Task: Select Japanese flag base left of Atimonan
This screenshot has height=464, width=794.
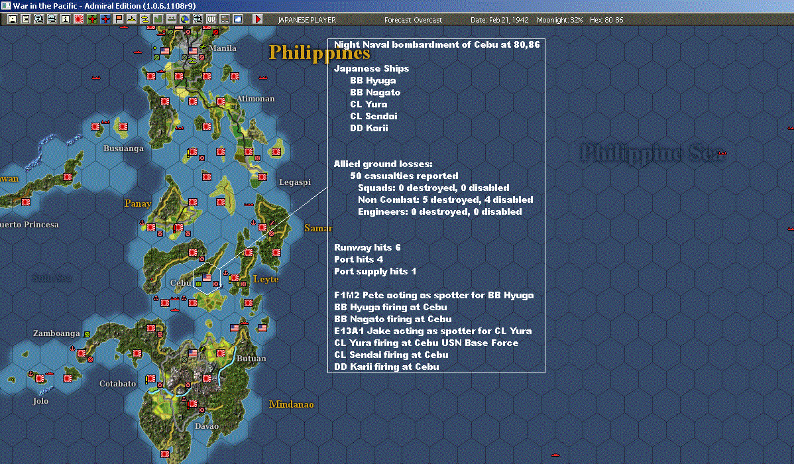Action: pyautogui.click(x=221, y=101)
